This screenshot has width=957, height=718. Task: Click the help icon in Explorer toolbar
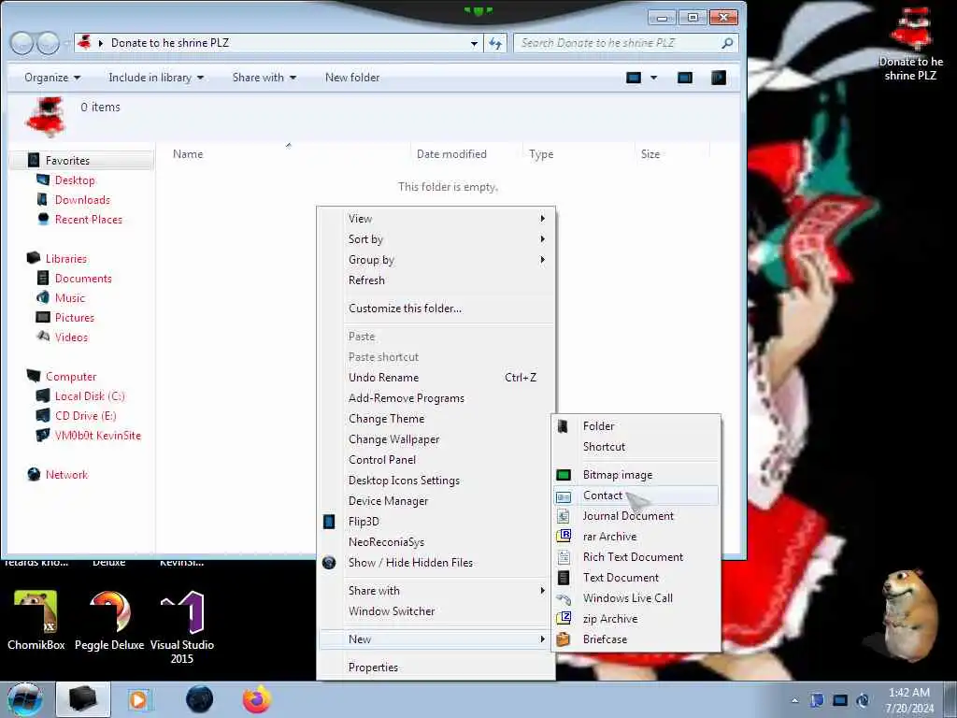point(719,78)
